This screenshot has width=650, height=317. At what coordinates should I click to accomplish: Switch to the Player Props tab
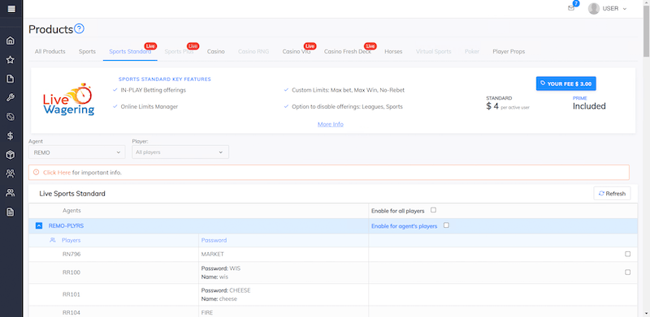tap(509, 52)
